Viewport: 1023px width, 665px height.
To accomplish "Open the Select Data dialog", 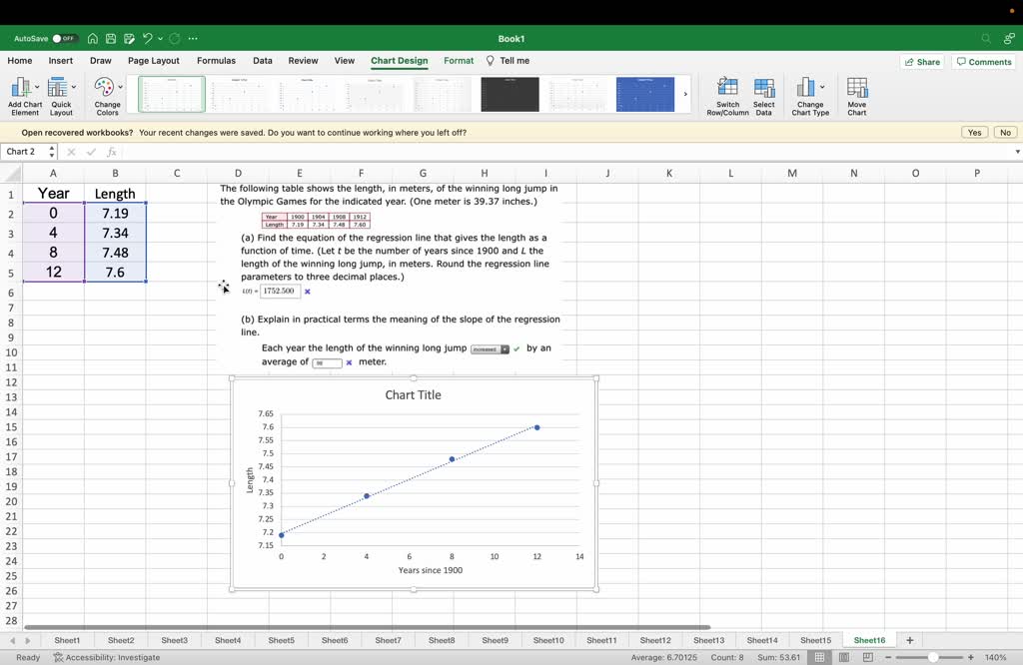I will pos(764,96).
